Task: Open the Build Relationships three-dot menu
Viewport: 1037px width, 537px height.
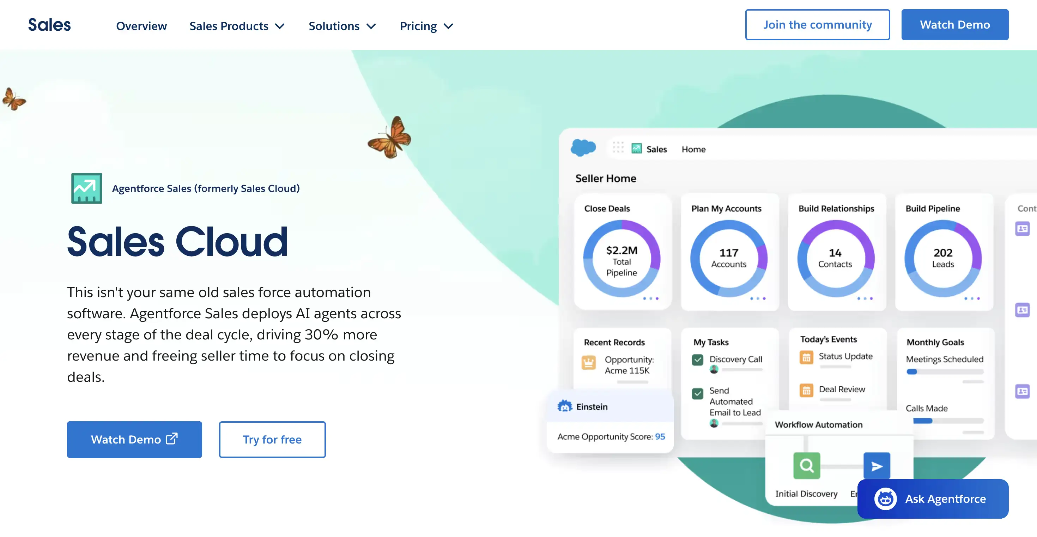Action: point(865,298)
